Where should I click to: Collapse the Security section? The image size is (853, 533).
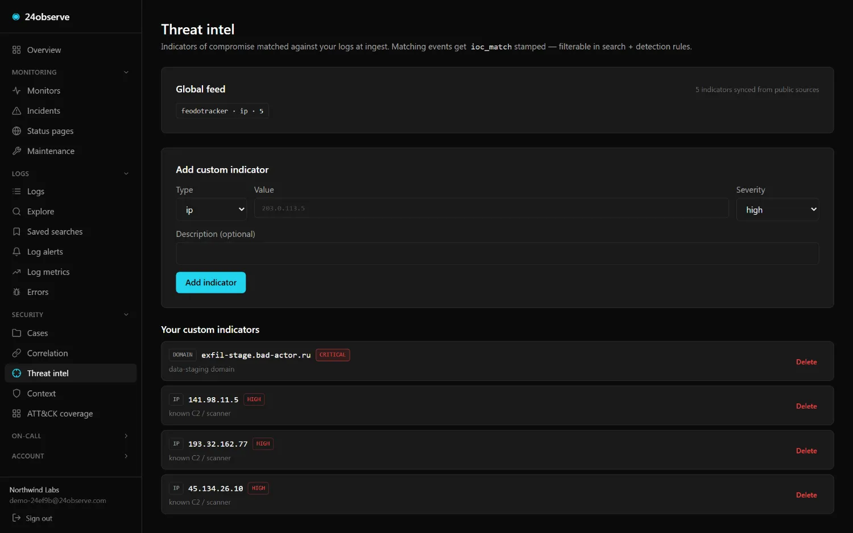pyautogui.click(x=126, y=315)
